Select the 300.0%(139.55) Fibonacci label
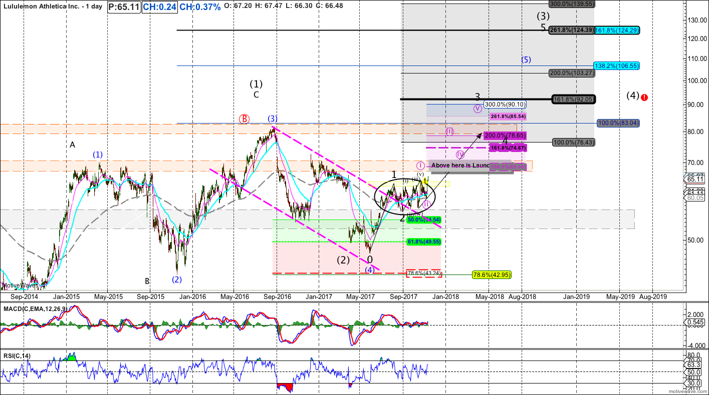This screenshot has width=709, height=395. (x=572, y=3)
